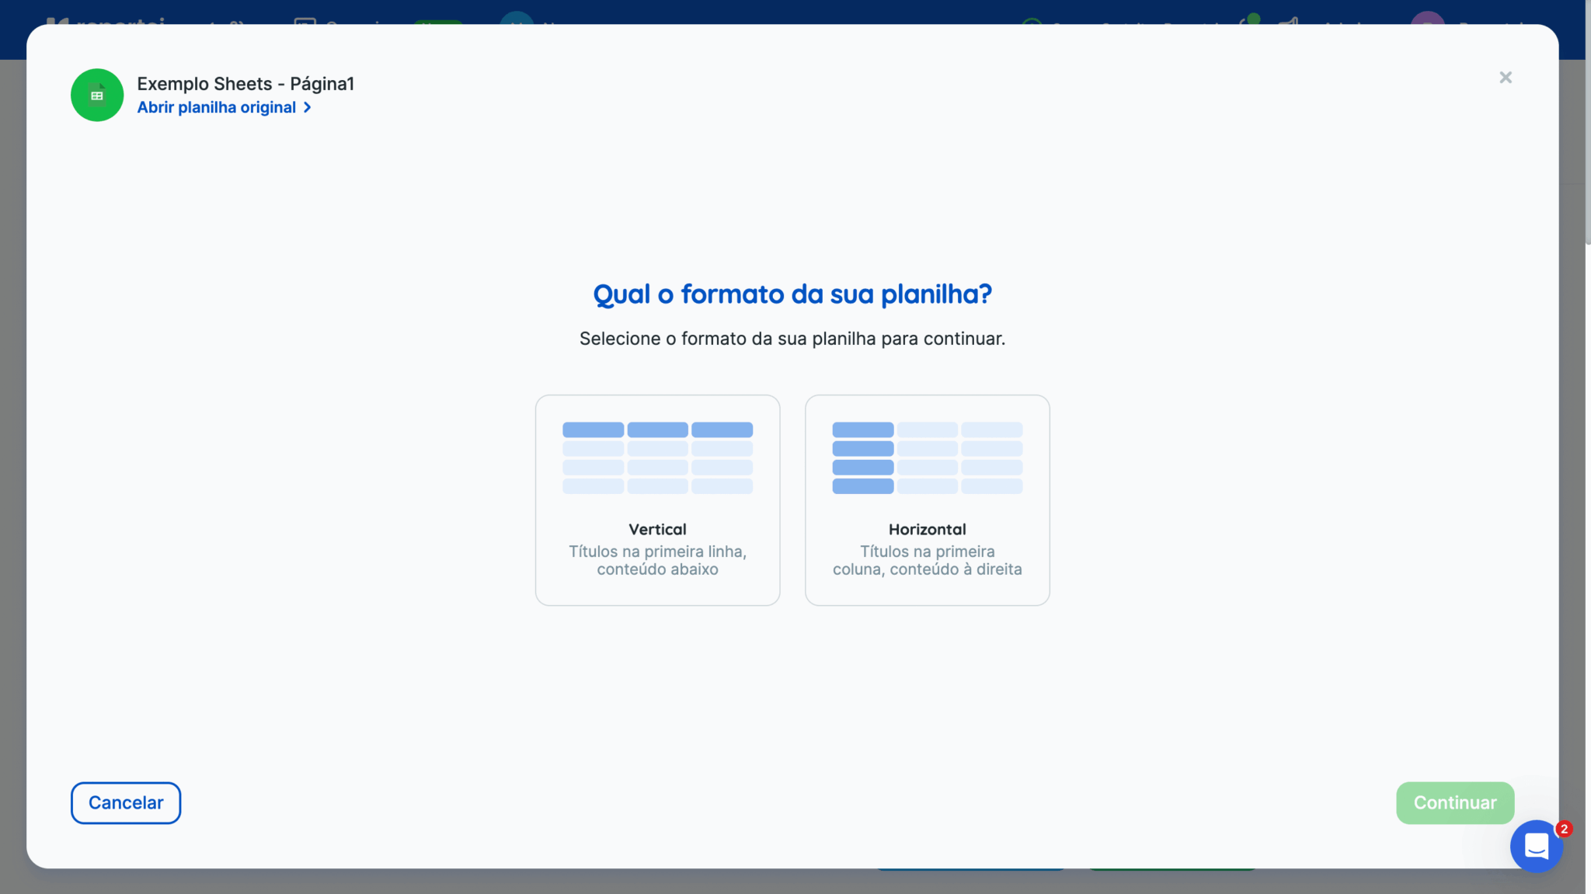Click the Horizontal layout preview thumbnail
The width and height of the screenshot is (1591, 894).
[926, 457]
